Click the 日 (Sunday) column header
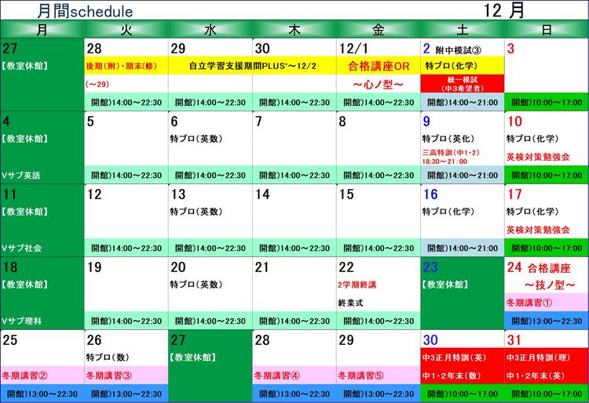Image resolution: width=589 pixels, height=403 pixels. [x=546, y=31]
